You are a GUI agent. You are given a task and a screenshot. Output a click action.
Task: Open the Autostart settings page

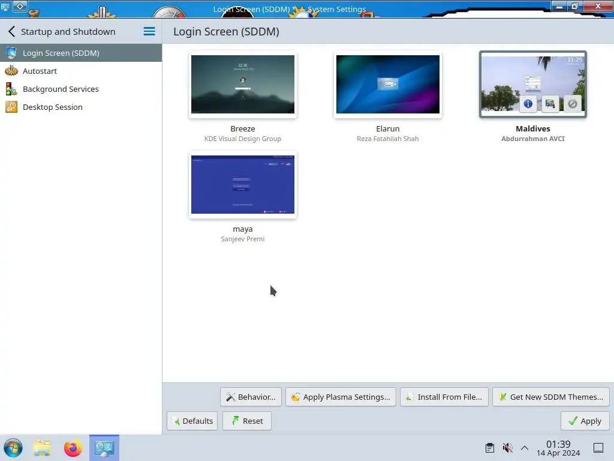81,71
